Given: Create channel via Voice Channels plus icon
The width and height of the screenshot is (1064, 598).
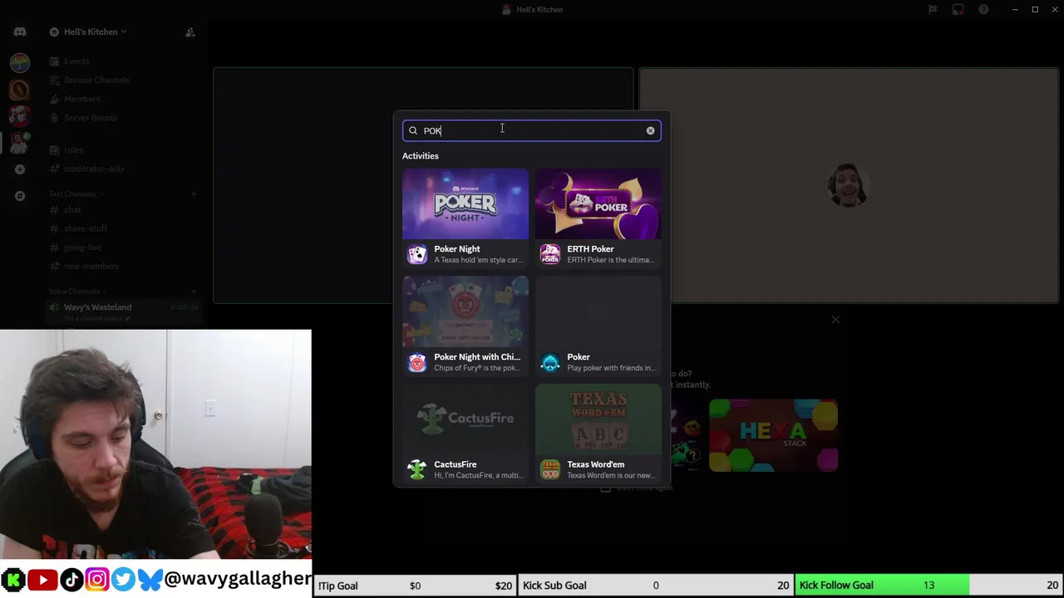Looking at the screenshot, I should (193, 292).
